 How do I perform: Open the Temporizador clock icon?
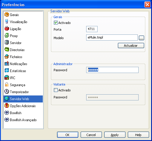click(7, 92)
